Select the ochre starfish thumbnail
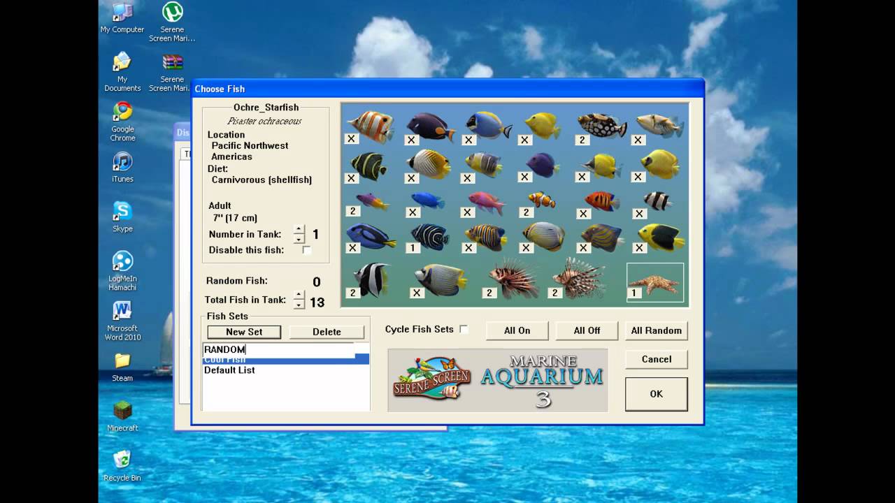 click(x=654, y=282)
